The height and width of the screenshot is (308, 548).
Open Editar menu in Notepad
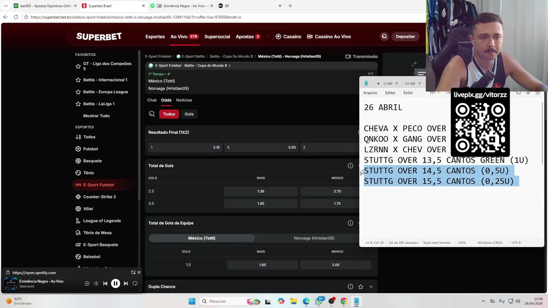(390, 93)
